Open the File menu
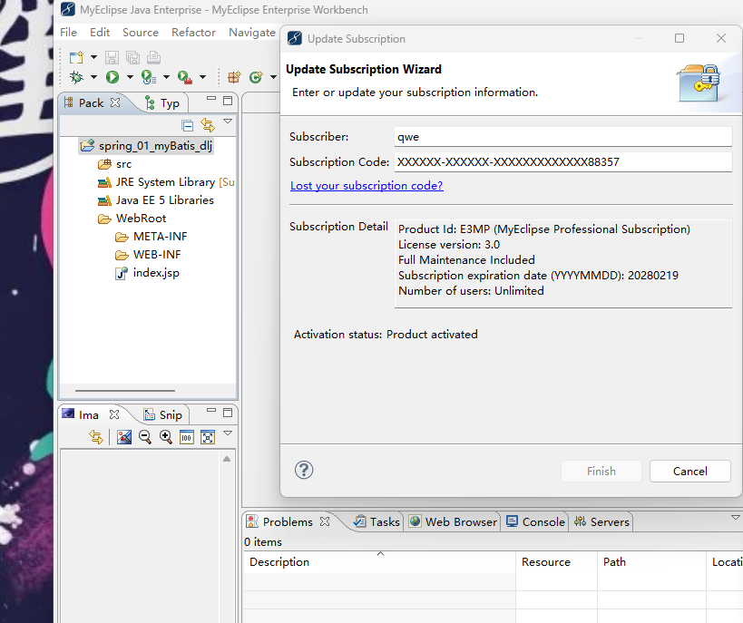 [x=68, y=33]
